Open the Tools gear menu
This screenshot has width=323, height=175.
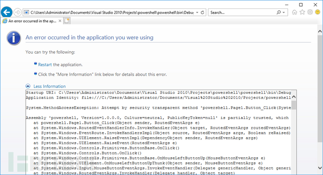coord(310,12)
